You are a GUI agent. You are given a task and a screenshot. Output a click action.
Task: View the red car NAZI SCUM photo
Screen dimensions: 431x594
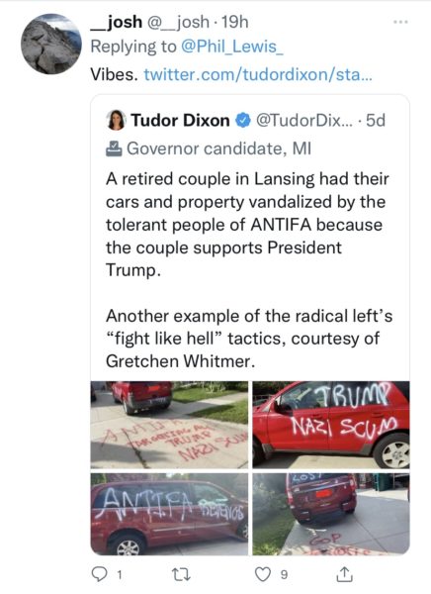[331, 425]
